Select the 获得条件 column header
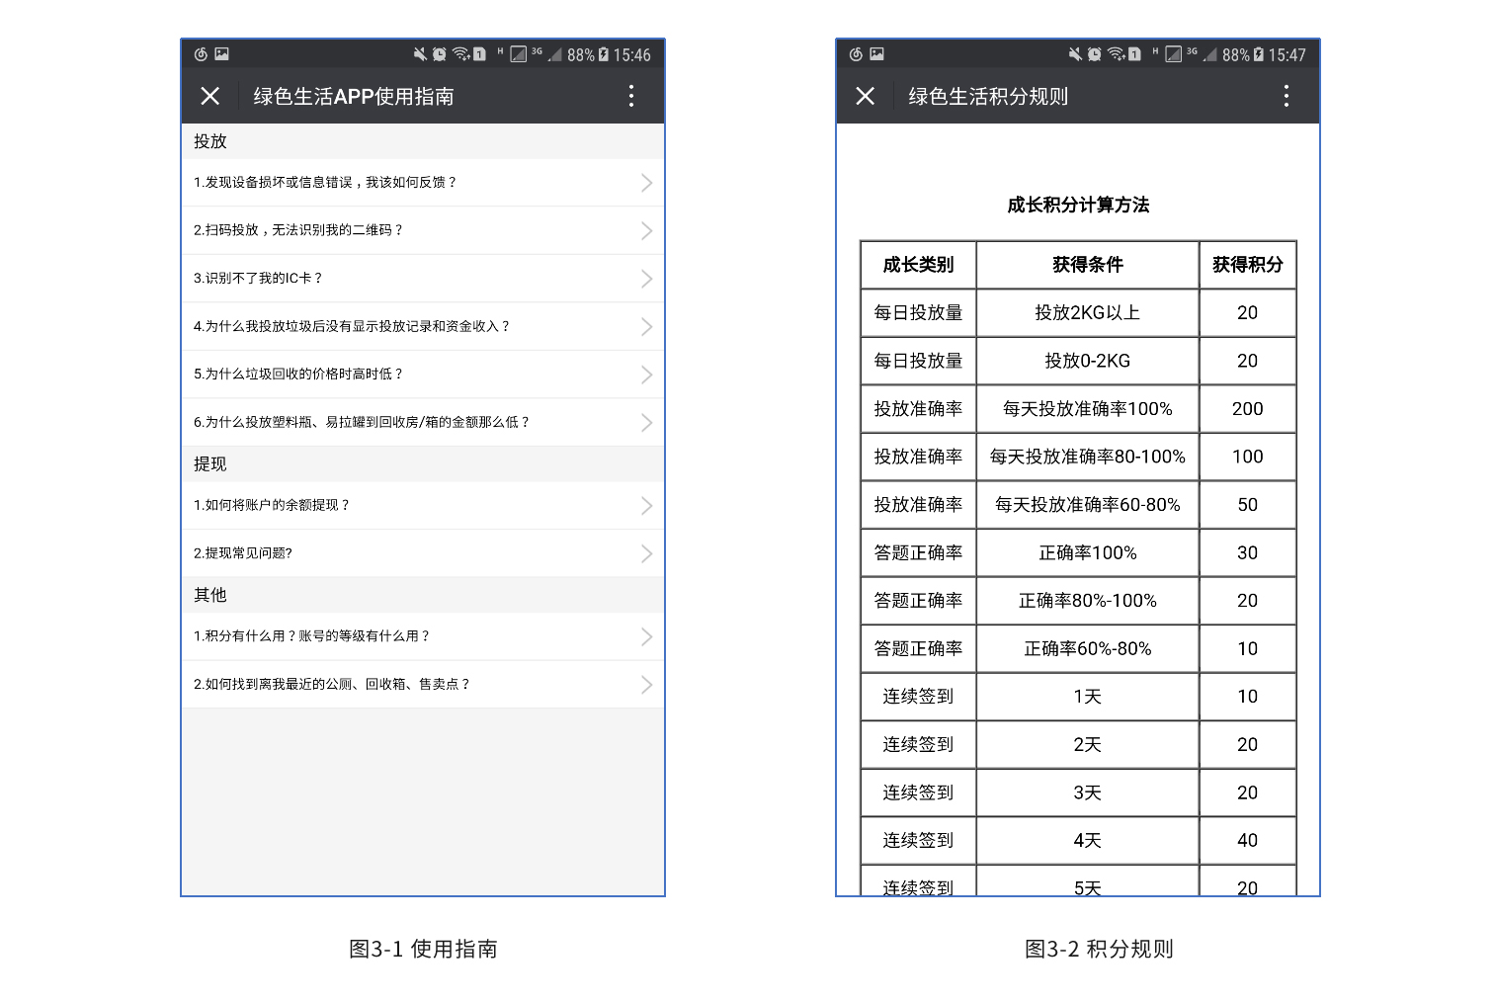Screen dimensions: 1494x1003 tap(1088, 265)
